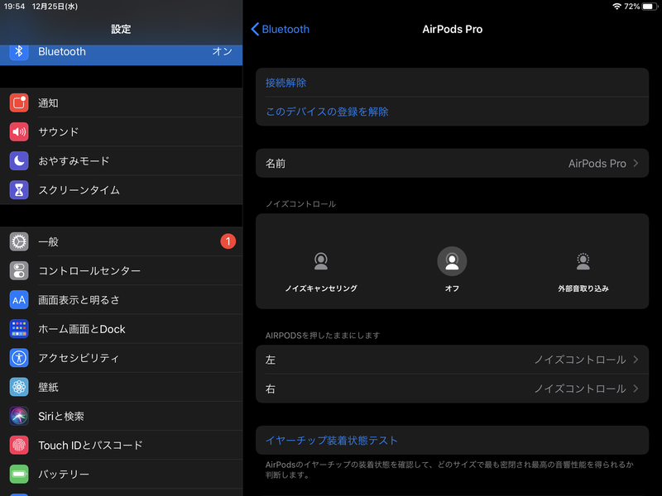Tap the AirPods Pro page title
This screenshot has width=662, height=496.
(x=452, y=29)
